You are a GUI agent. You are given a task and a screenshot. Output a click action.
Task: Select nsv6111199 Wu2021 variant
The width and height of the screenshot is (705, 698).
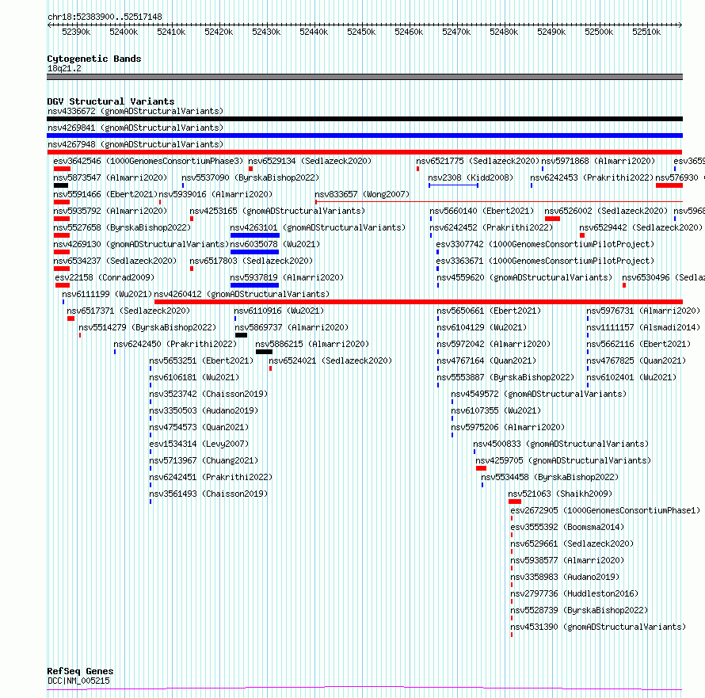(107, 294)
